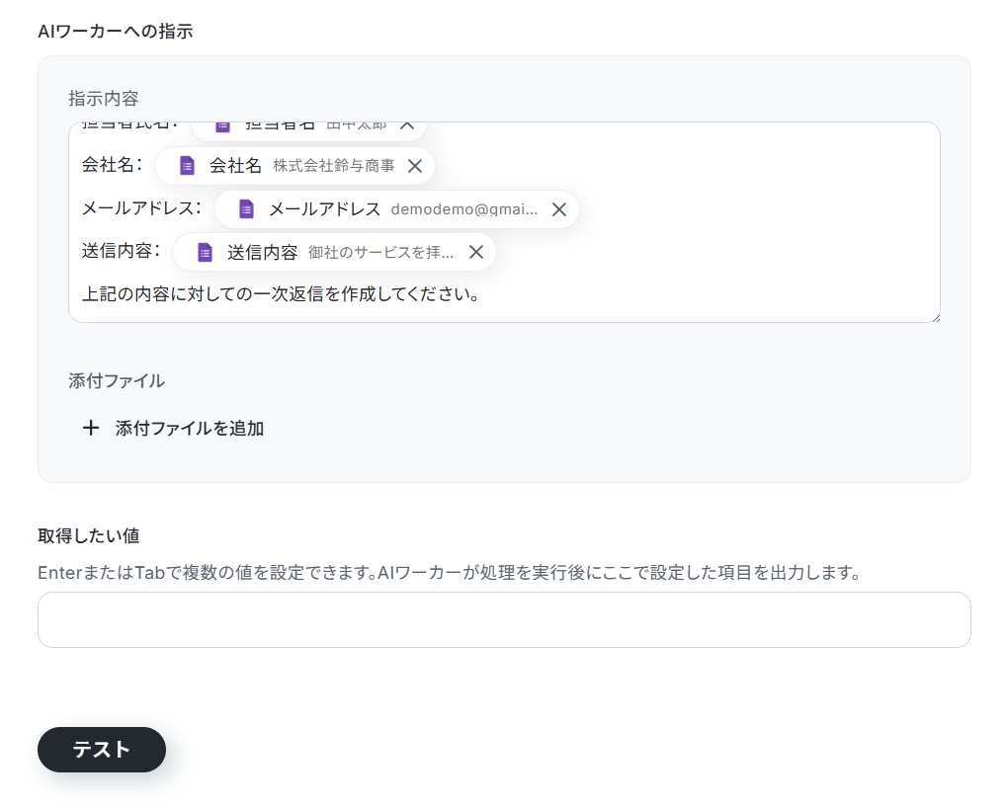Screen dimensions: 1006x807
Task: Remove the メールアドレス variable chip
Action: pos(558,209)
